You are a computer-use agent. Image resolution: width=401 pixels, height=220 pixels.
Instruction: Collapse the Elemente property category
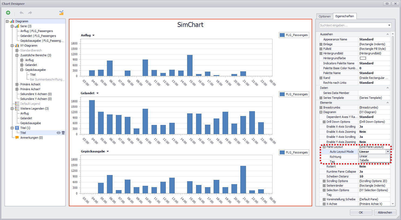pos(387,103)
